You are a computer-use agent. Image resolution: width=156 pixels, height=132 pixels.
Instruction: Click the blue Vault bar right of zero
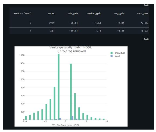pyautogui.click(x=73, y=118)
